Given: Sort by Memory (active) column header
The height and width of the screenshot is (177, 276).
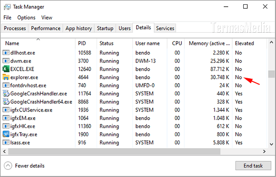Looking at the screenshot, I should click(208, 43).
